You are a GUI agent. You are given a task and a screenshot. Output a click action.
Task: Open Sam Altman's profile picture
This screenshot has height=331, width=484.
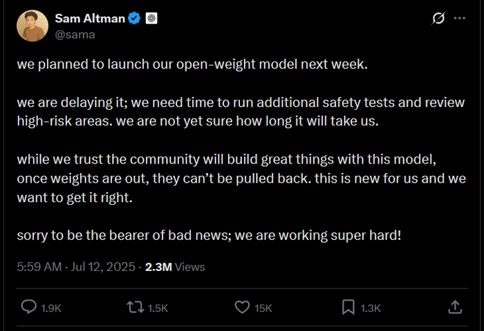[32, 26]
